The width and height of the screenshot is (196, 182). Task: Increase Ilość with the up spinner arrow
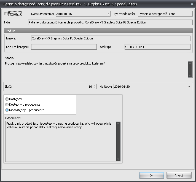click(95, 85)
